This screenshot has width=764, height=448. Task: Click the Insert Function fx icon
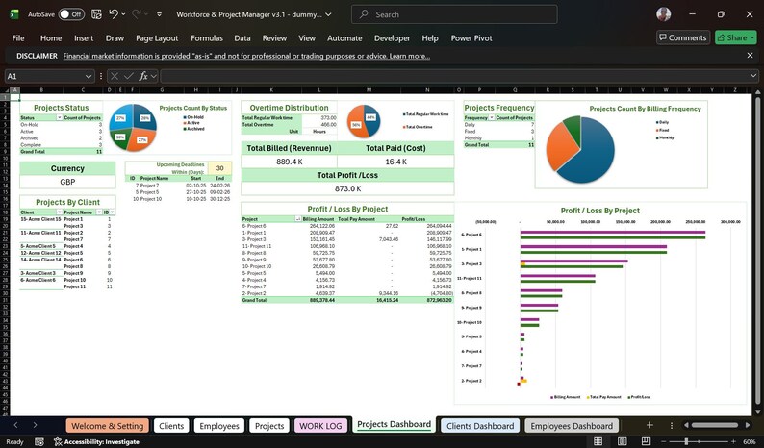(143, 76)
